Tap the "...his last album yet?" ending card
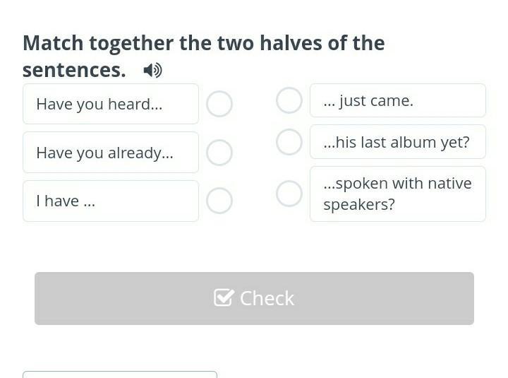This screenshot has width=508, height=378. [x=397, y=142]
